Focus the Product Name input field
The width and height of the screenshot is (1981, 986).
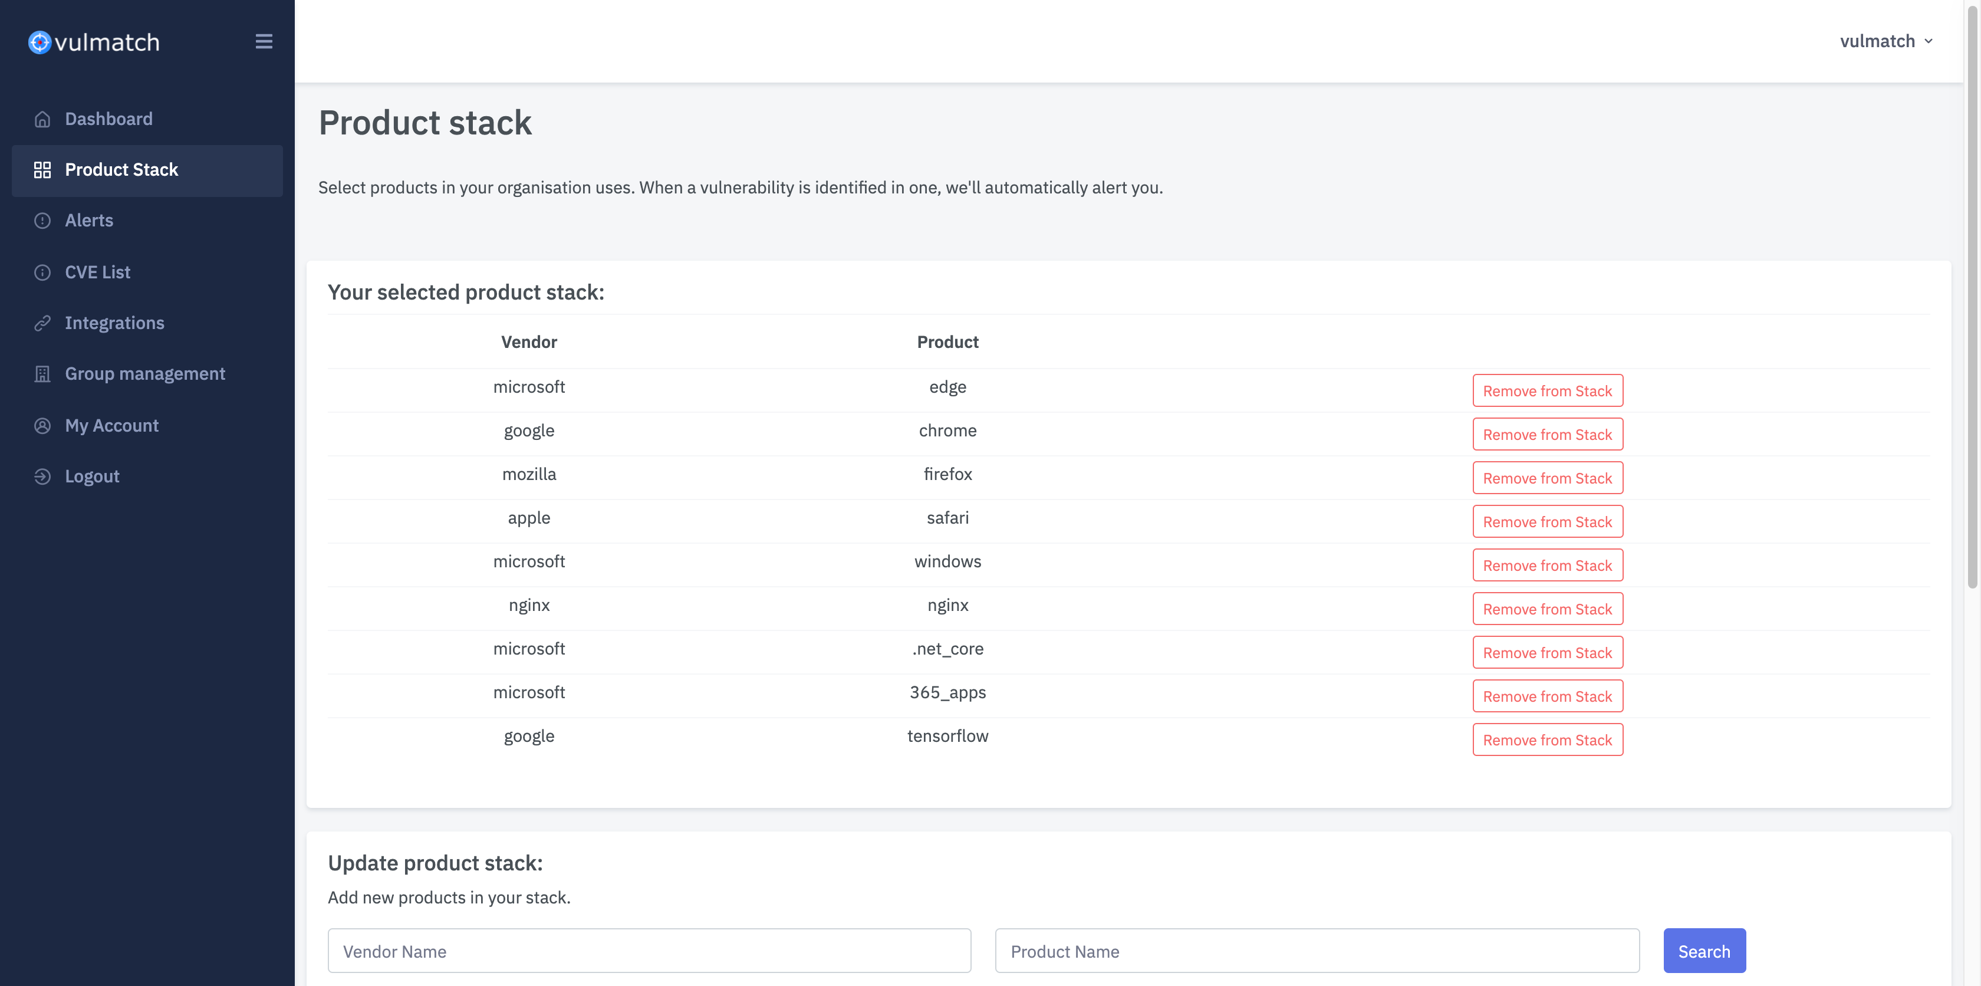coord(1316,951)
